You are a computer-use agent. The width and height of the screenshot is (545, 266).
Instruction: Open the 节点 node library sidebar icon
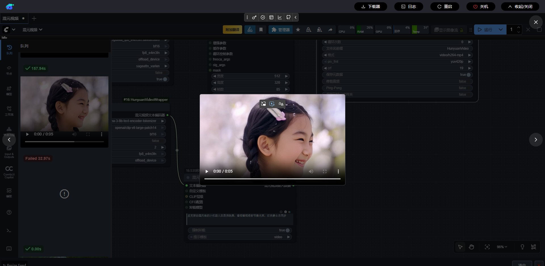(x=9, y=70)
